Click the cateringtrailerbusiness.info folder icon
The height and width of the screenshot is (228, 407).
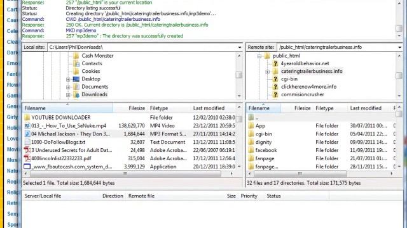click(275, 72)
